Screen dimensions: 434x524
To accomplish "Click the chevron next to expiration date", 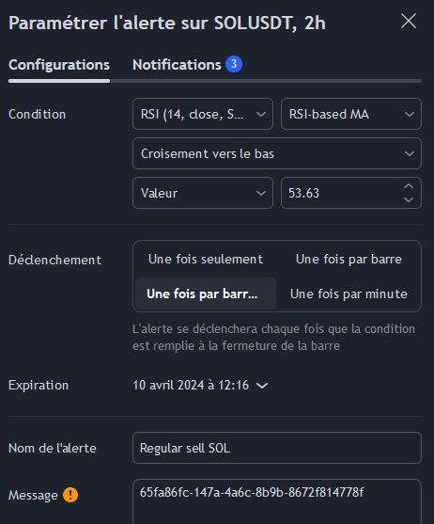I will [x=262, y=386].
